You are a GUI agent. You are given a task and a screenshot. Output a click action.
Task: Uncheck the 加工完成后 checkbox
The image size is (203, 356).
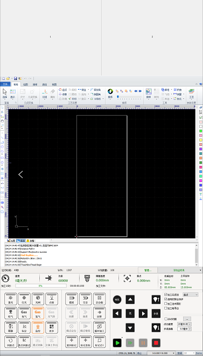(165, 294)
